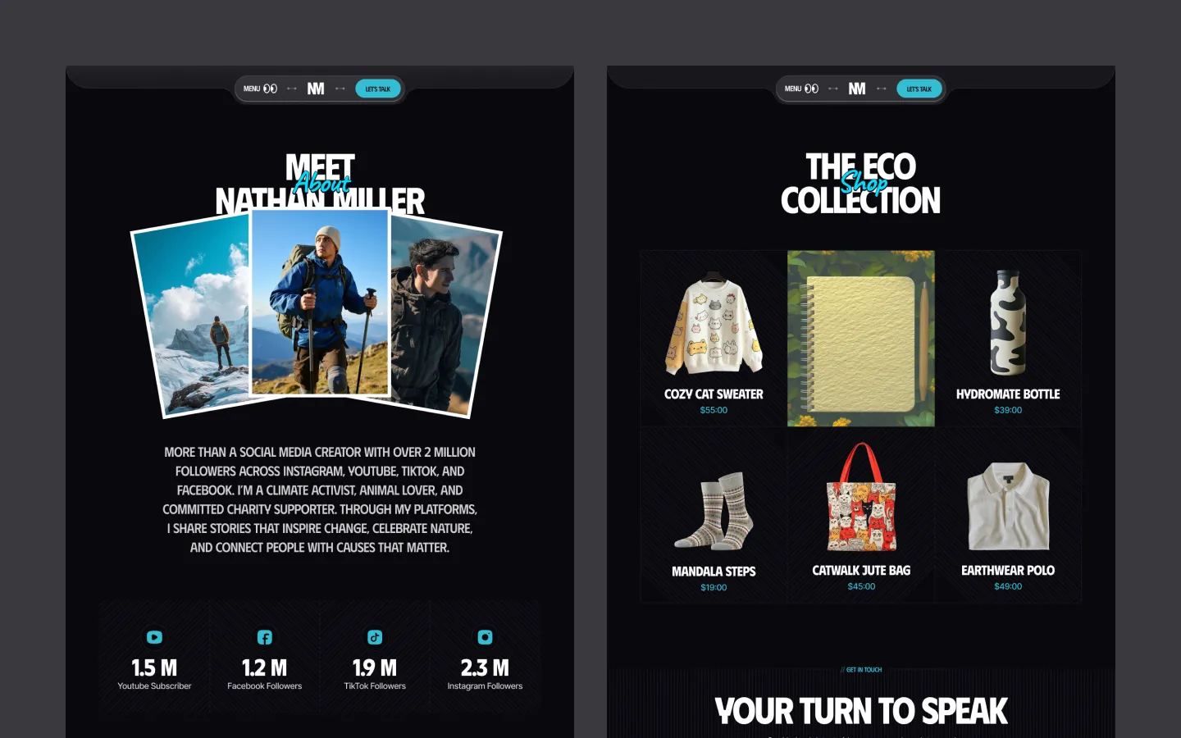Image resolution: width=1181 pixels, height=738 pixels.
Task: Open the Mandala Steps socks product
Action: click(714, 516)
